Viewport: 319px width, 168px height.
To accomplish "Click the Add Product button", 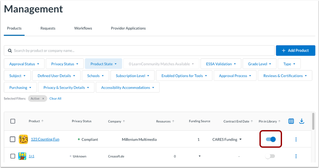I will tap(295, 51).
